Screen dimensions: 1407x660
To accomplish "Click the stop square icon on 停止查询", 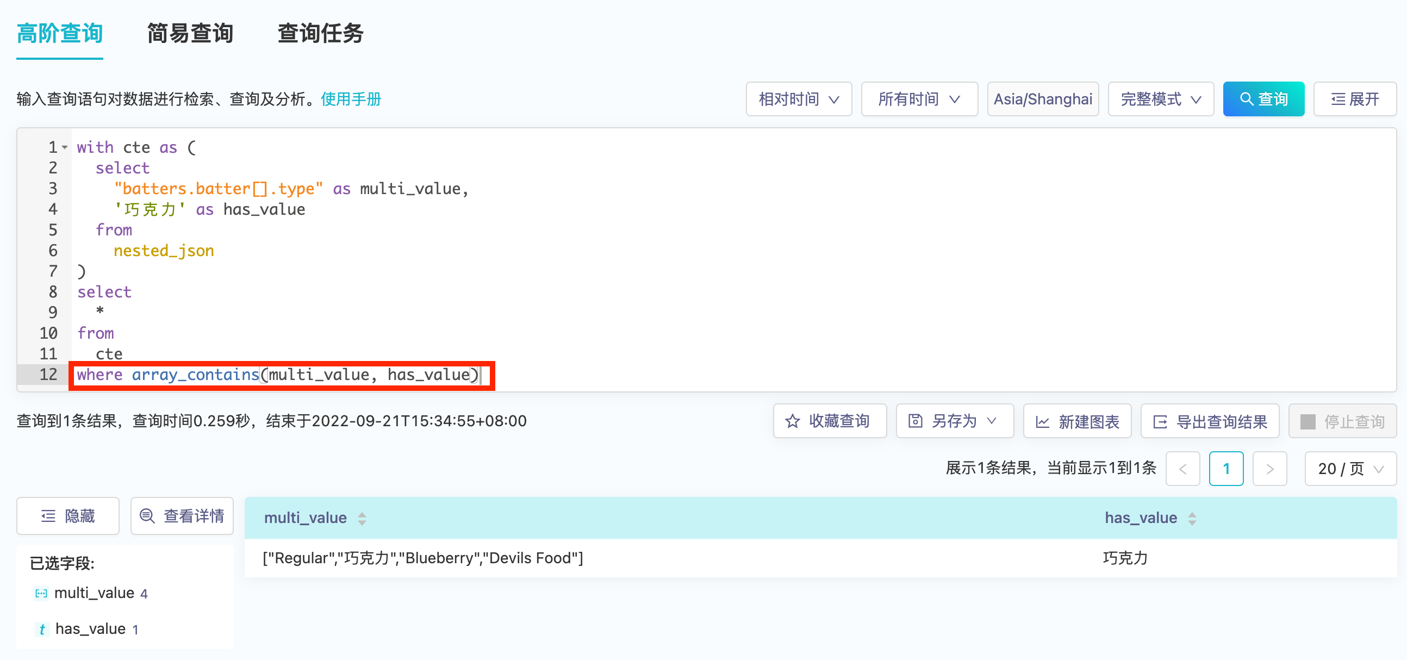I will 1308,422.
